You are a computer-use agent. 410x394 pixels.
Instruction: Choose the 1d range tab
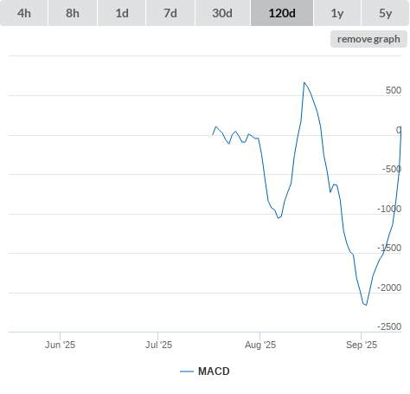(122, 13)
